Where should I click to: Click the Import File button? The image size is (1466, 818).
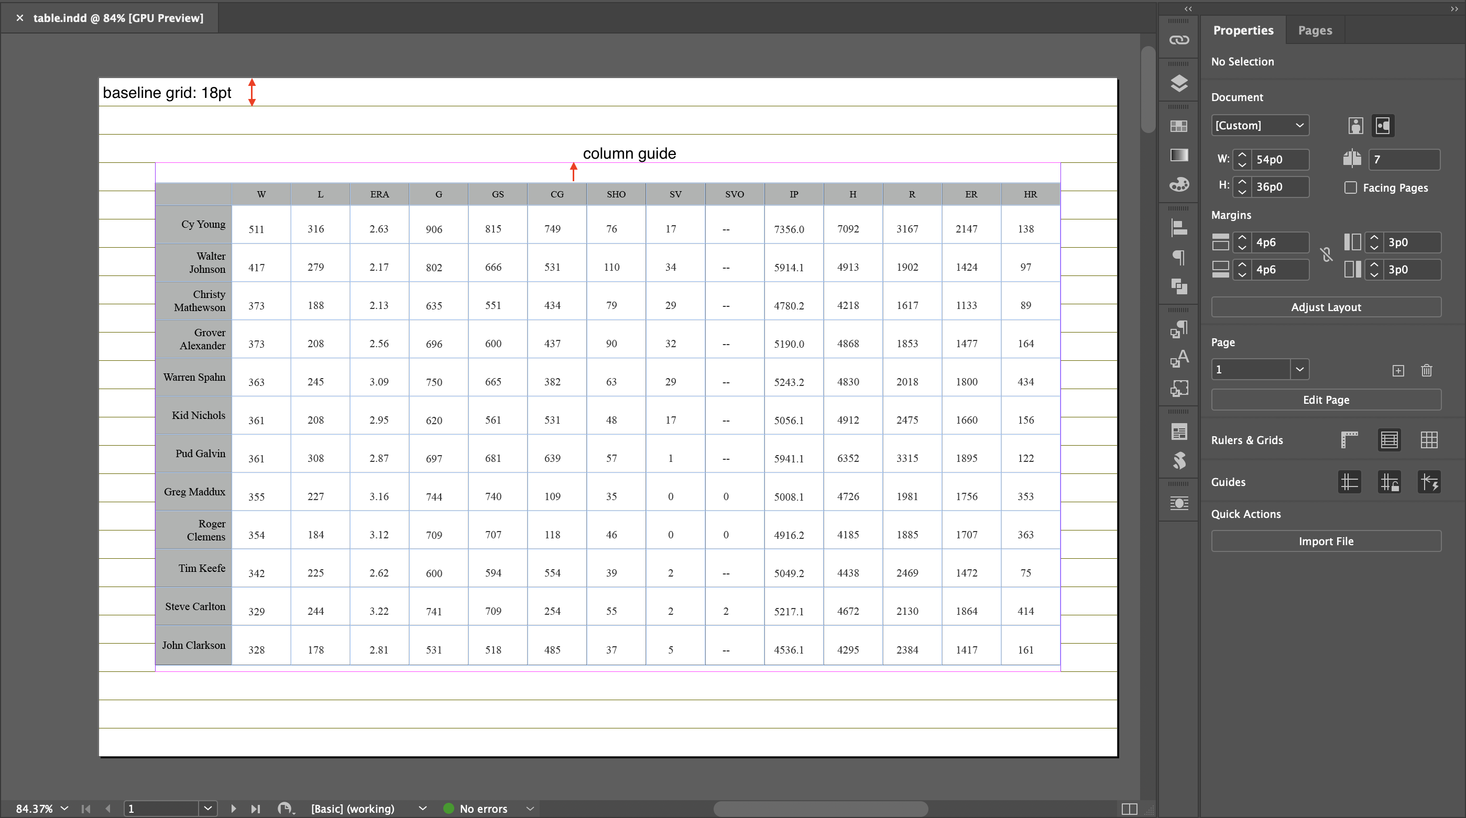tap(1326, 540)
